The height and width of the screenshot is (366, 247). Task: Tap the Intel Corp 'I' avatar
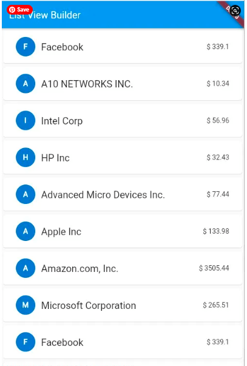(x=25, y=120)
